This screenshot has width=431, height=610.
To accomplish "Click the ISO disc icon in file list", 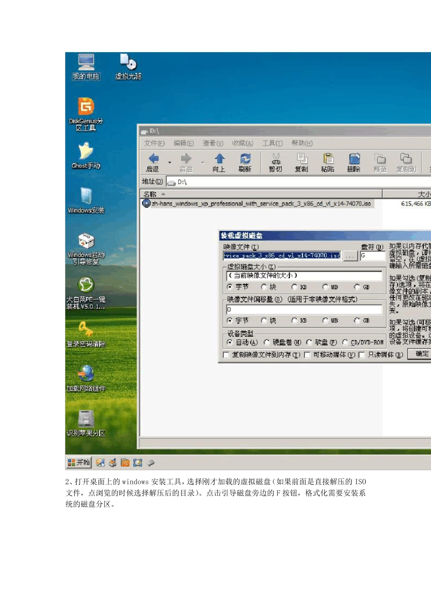I will pos(146,203).
